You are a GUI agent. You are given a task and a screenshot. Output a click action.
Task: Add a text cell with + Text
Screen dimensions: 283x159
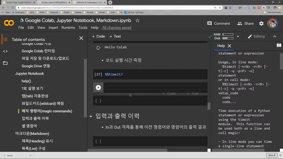coord(115,36)
